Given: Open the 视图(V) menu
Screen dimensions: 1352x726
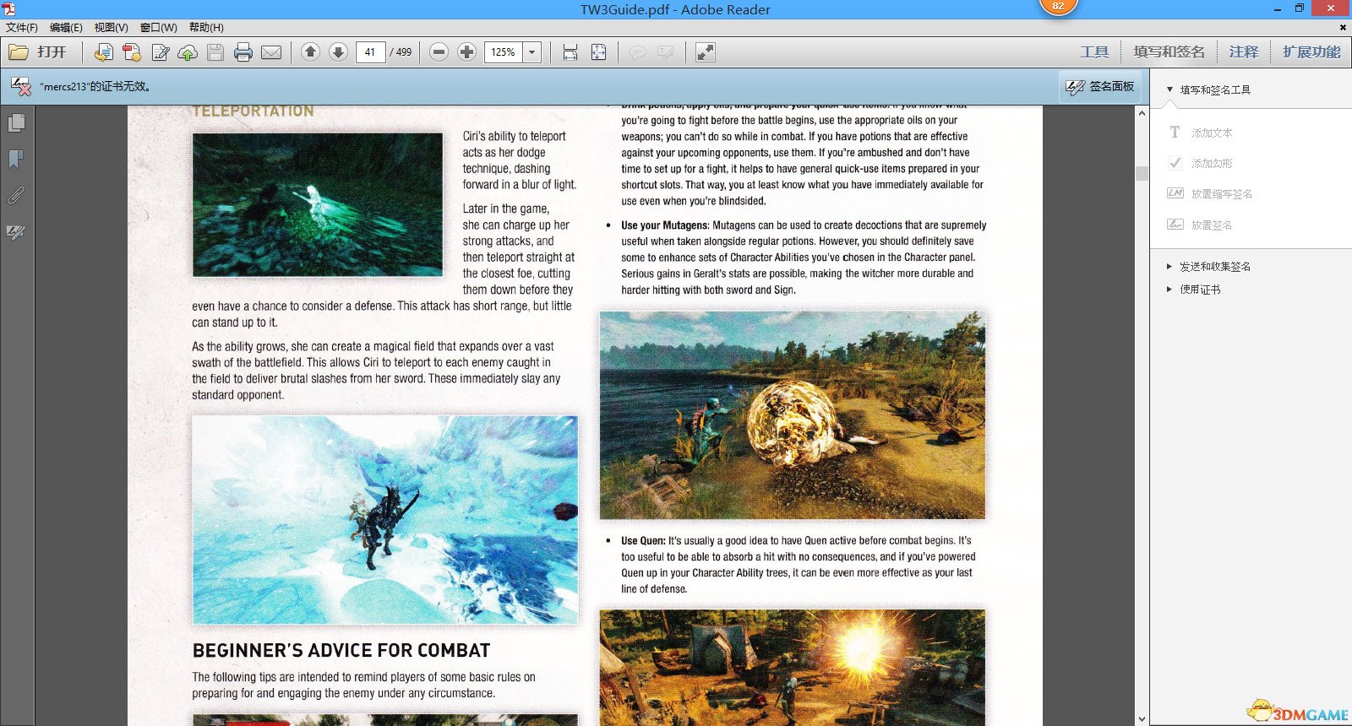Looking at the screenshot, I should pyautogui.click(x=112, y=28).
